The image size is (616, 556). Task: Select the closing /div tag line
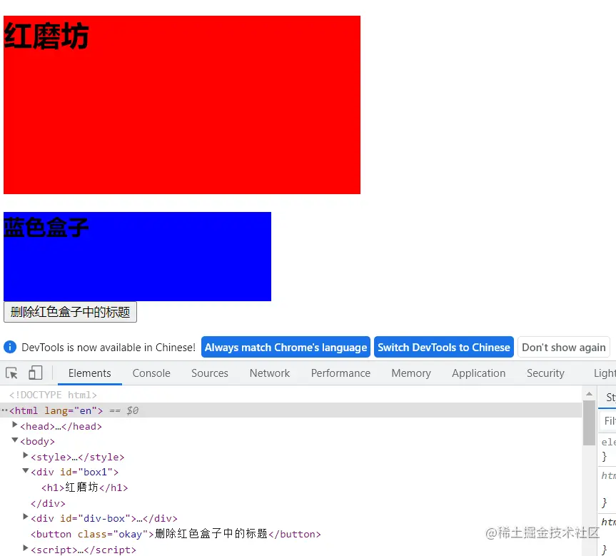[48, 503]
